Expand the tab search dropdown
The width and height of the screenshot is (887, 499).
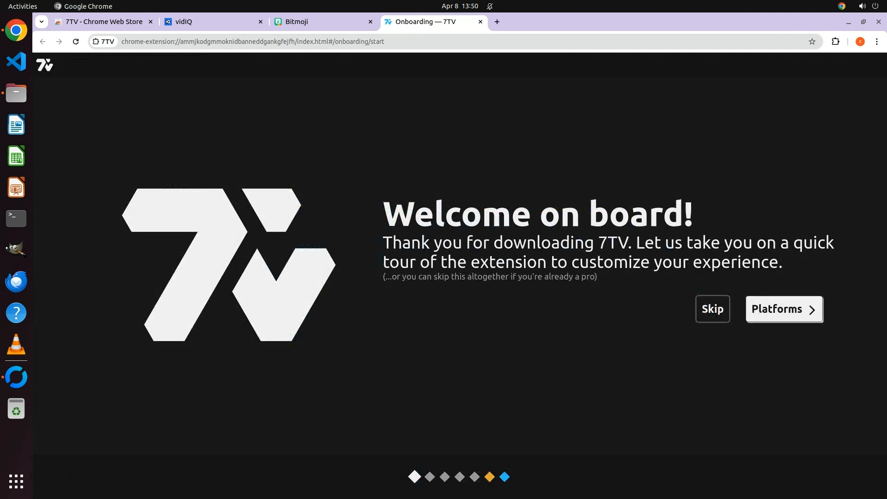42,22
